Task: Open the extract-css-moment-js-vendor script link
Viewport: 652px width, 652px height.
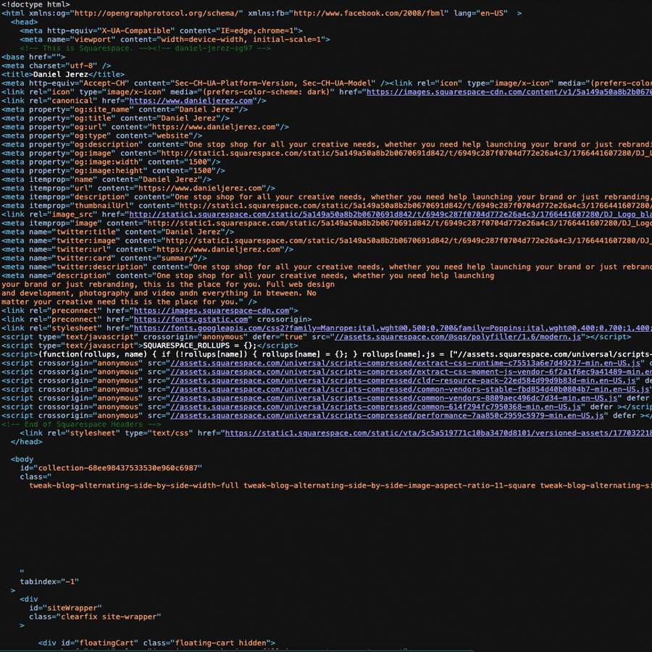Action: pyautogui.click(x=411, y=372)
